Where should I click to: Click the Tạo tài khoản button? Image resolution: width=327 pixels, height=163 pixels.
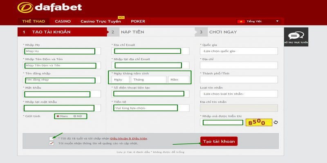219,141
